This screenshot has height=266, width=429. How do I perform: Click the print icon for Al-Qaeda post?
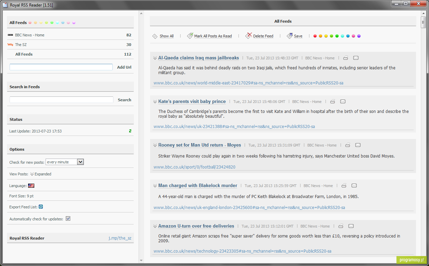345,58
